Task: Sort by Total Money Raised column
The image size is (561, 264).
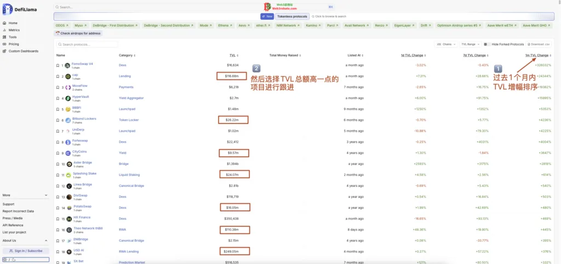Action: 285,55
